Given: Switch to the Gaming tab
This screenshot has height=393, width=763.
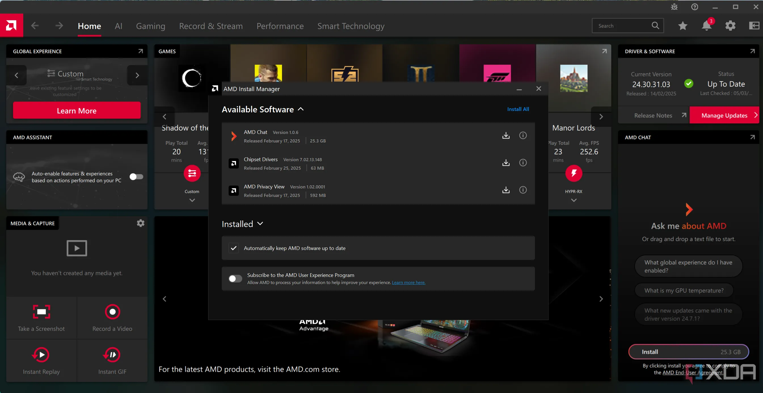Looking at the screenshot, I should tap(150, 26).
